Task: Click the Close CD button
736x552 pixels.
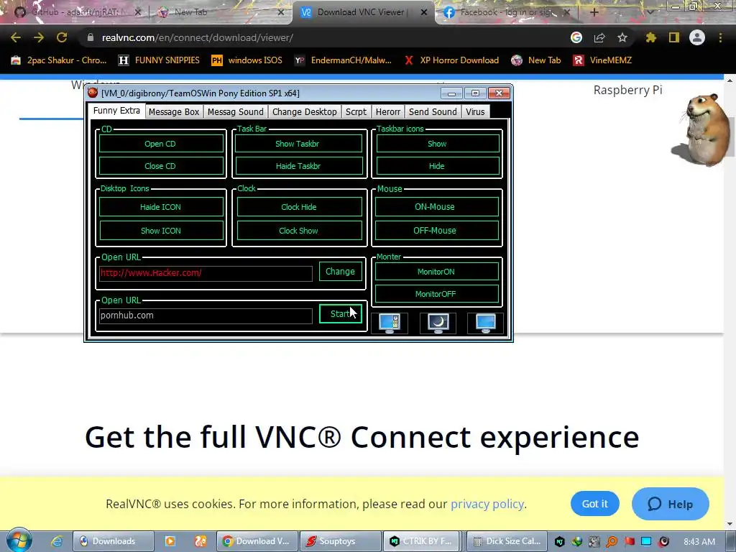Action: (x=160, y=166)
